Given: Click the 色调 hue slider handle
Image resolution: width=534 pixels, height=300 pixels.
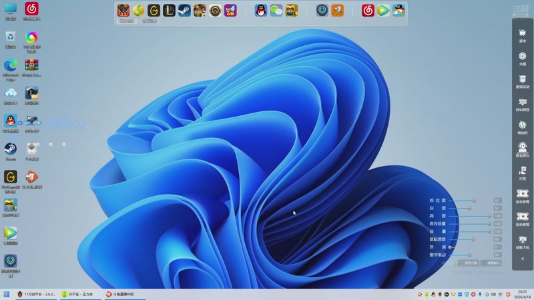Looking at the screenshot, I should click(451, 247).
